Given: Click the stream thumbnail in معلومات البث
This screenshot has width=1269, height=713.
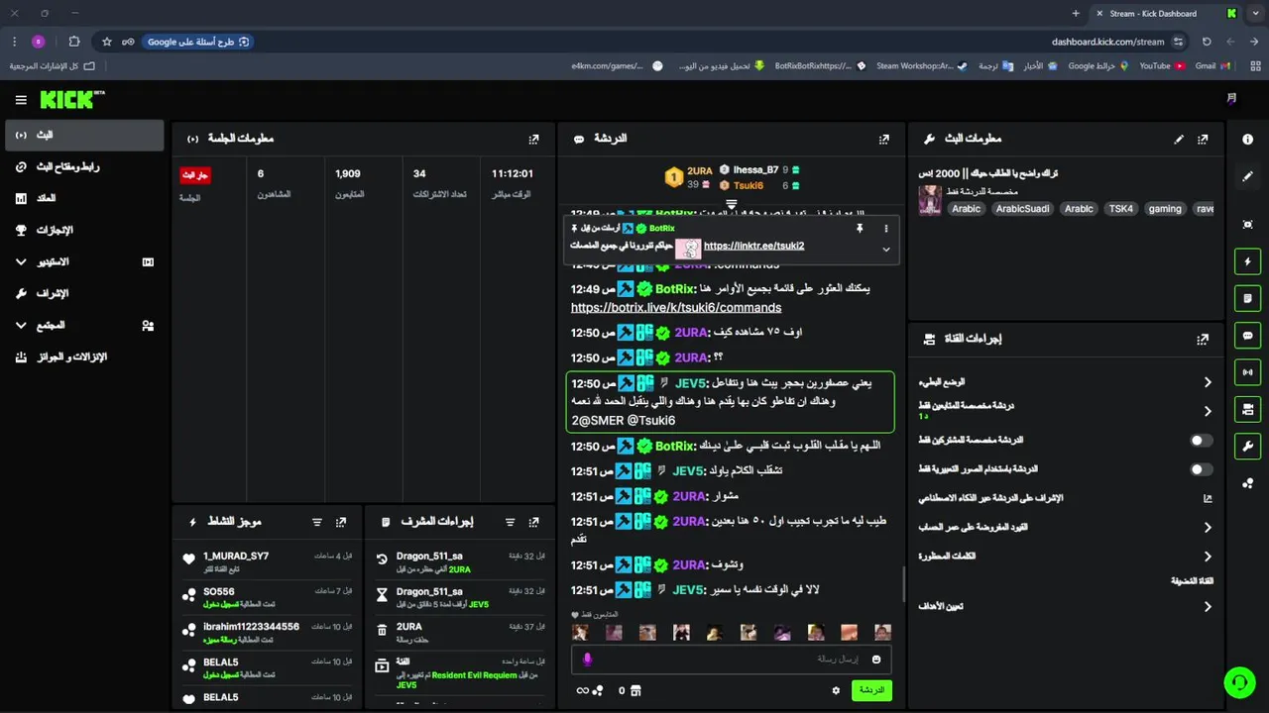Looking at the screenshot, I should point(930,200).
